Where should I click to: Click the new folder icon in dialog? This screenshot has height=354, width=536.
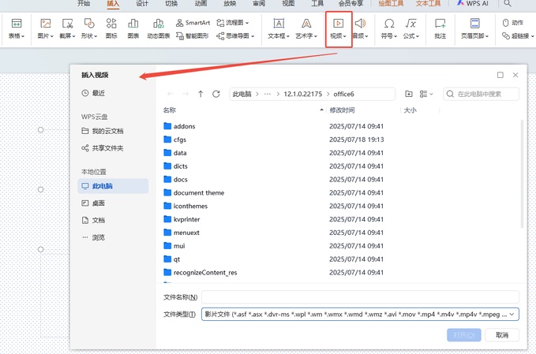tap(409, 94)
